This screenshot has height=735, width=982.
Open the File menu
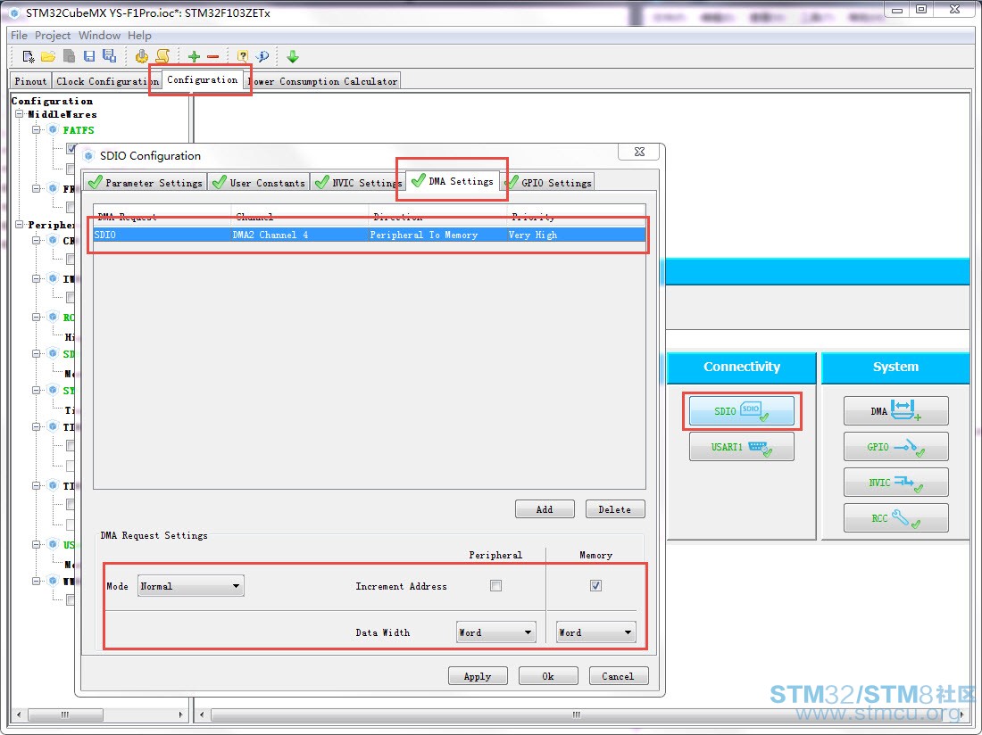pyautogui.click(x=19, y=36)
